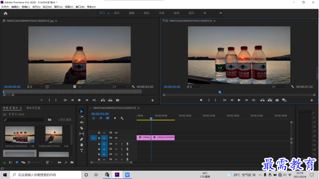Open Source monitor settings wrench

(x=133, y=87)
